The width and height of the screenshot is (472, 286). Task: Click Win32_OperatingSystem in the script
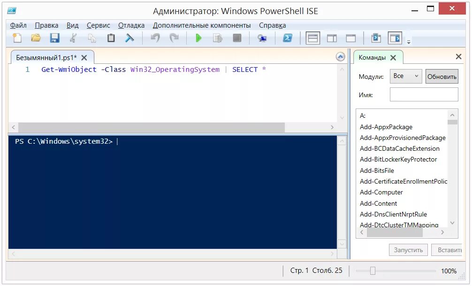tap(175, 70)
